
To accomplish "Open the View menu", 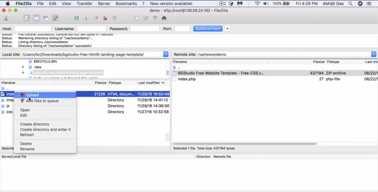I will pyautogui.click(x=66, y=4).
